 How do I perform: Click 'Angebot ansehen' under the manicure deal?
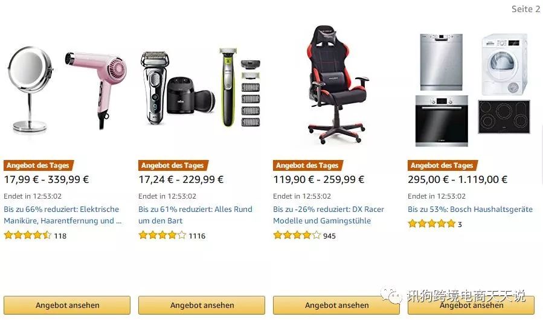(x=67, y=305)
